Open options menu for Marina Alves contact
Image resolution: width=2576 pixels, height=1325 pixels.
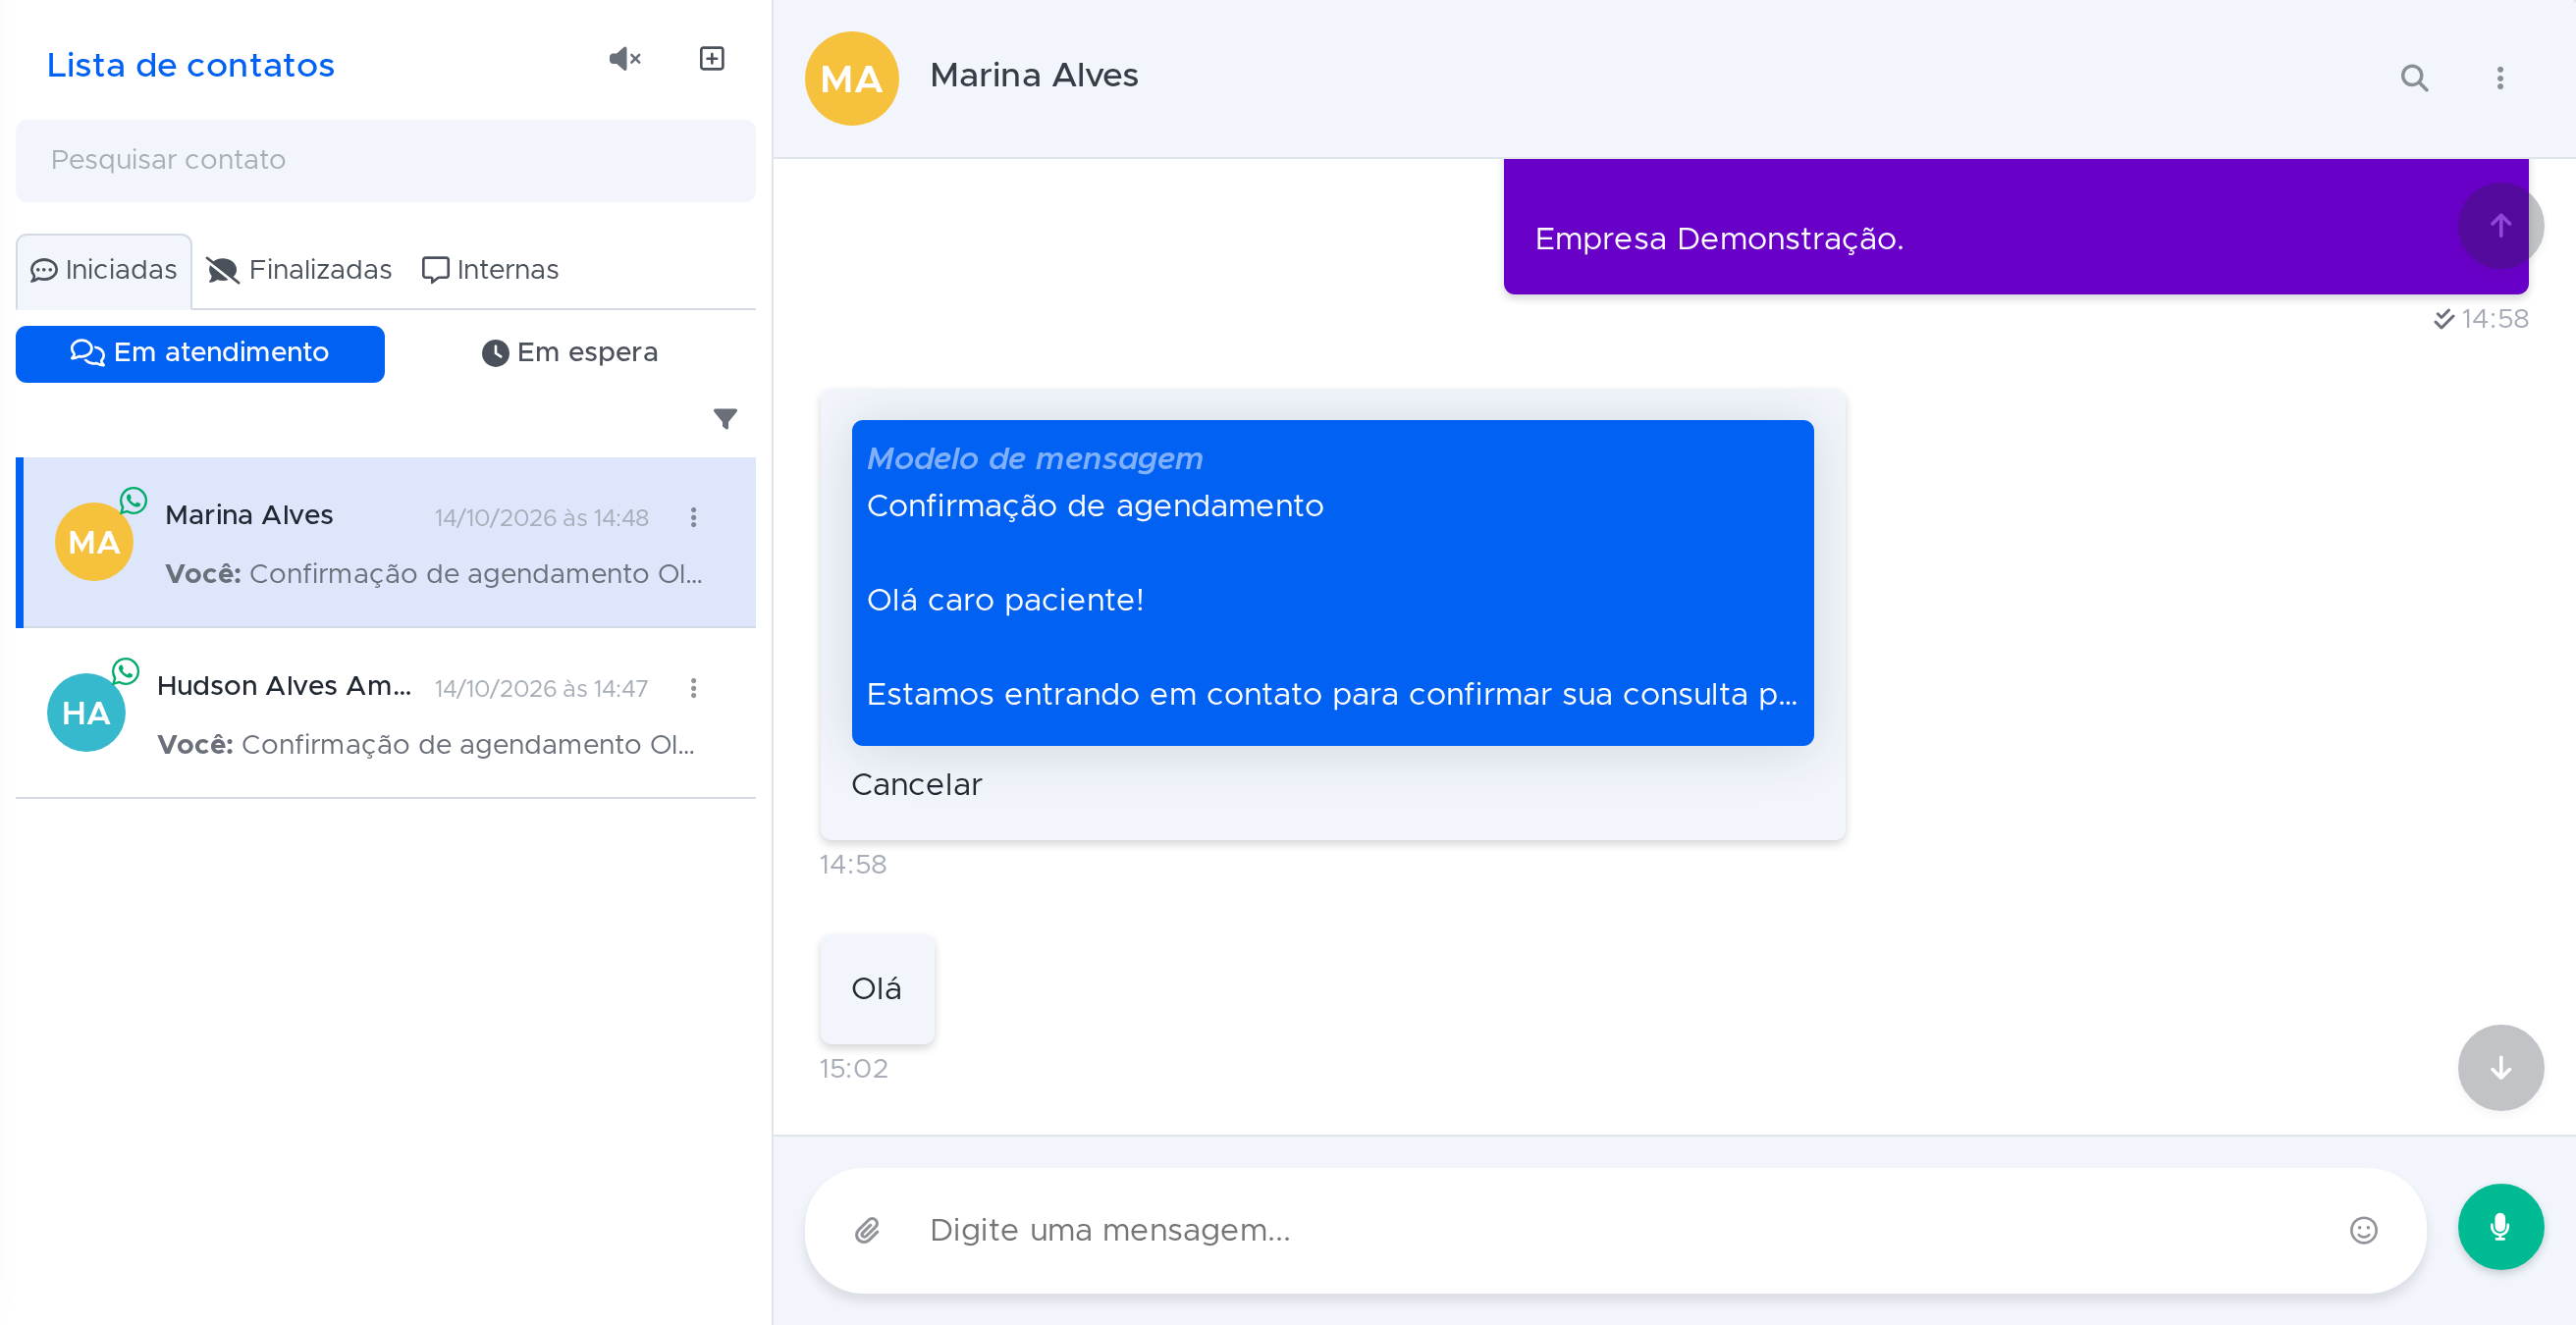point(693,518)
